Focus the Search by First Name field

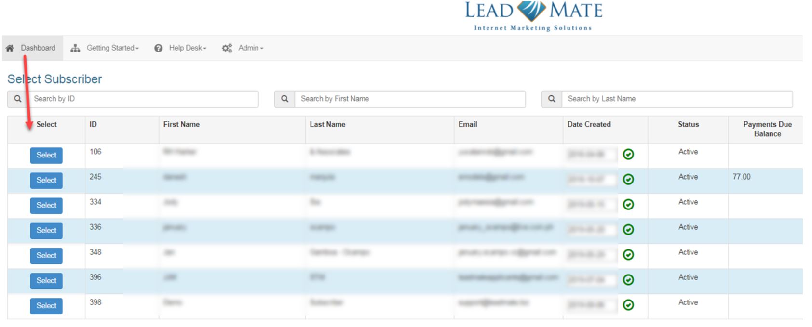click(410, 99)
